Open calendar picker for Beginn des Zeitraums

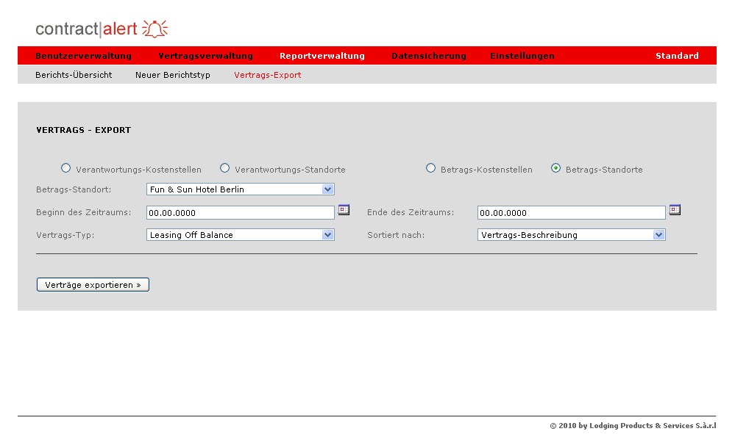click(x=344, y=210)
